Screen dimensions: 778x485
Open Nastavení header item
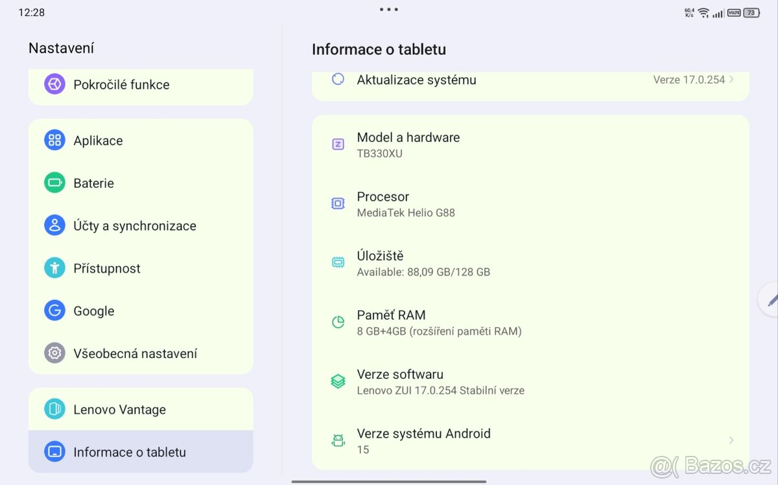click(x=62, y=47)
